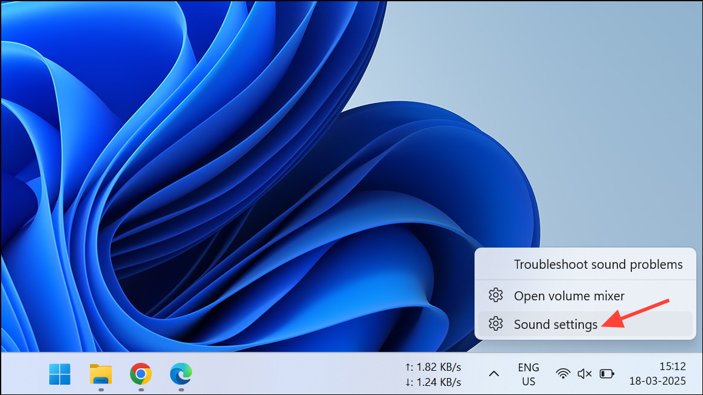Toggle hidden icons with the tray chevron
The height and width of the screenshot is (395, 703).
494,374
